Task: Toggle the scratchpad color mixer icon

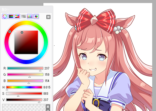Action: [36, 16]
